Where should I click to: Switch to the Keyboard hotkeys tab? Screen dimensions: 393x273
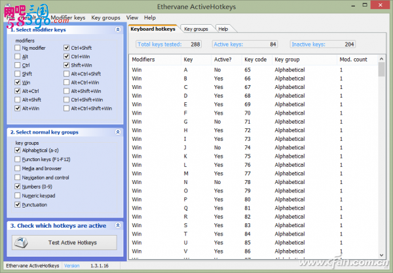pos(153,29)
